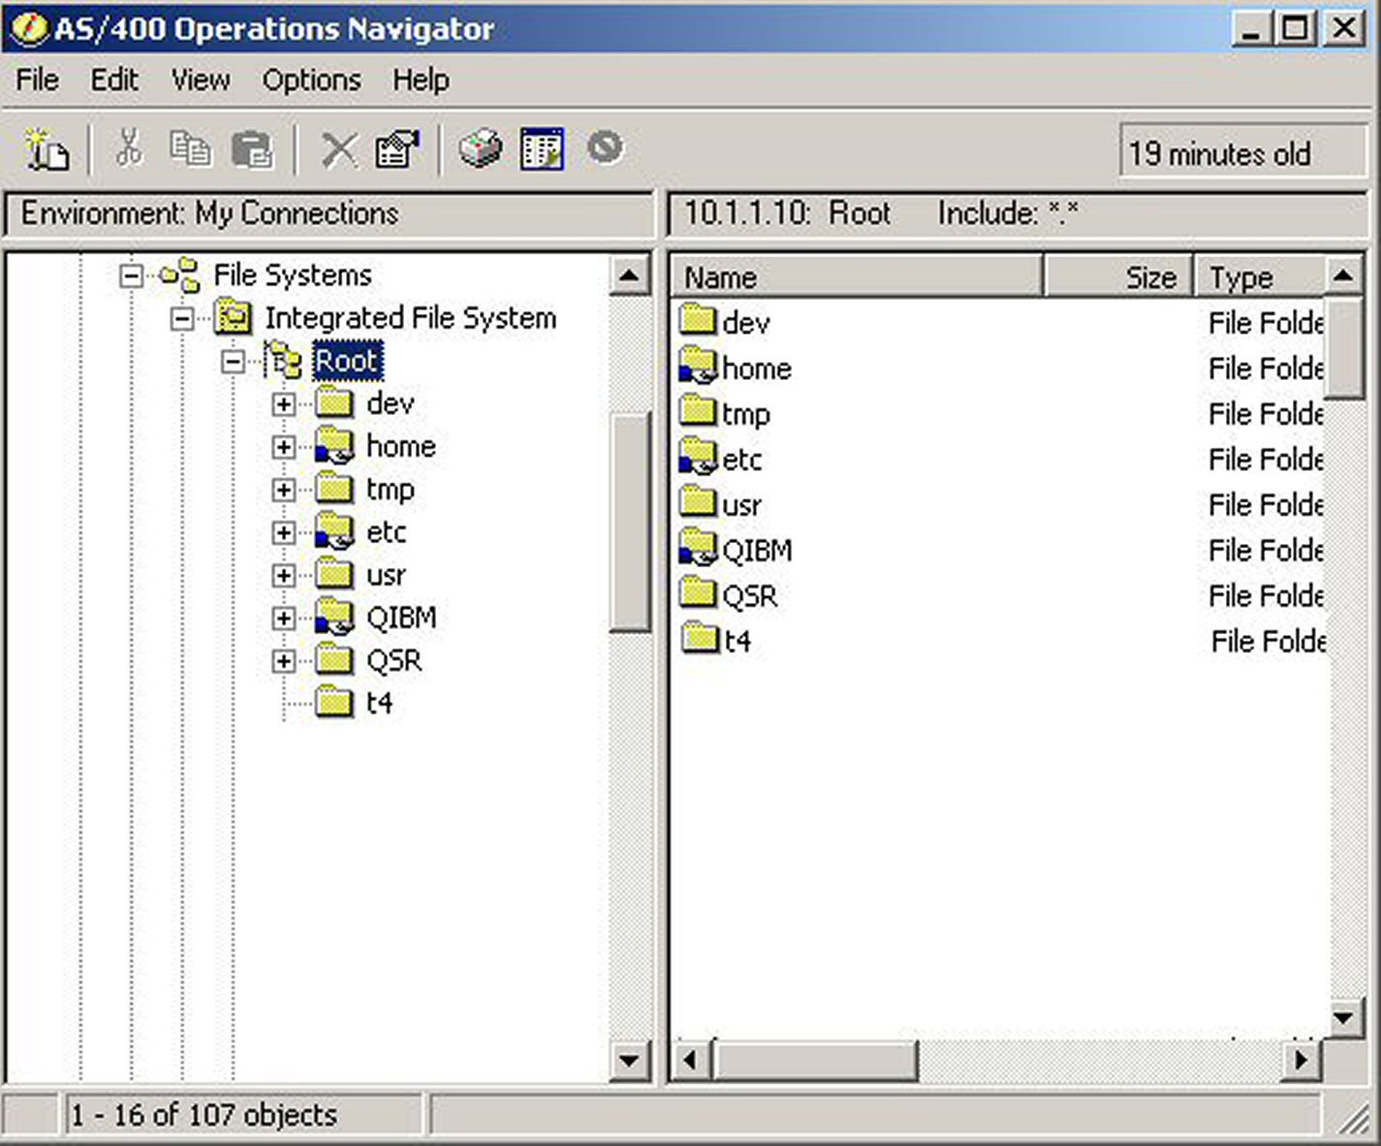
Task: Expand the home folder in tree
Action: (284, 447)
